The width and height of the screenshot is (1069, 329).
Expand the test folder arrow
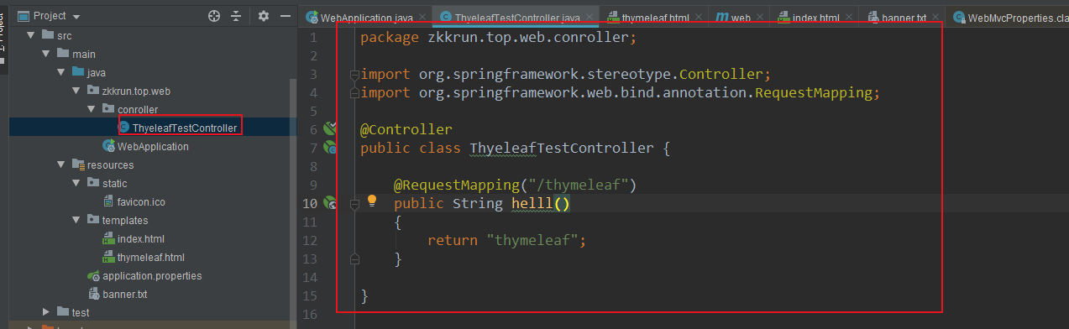[46, 312]
